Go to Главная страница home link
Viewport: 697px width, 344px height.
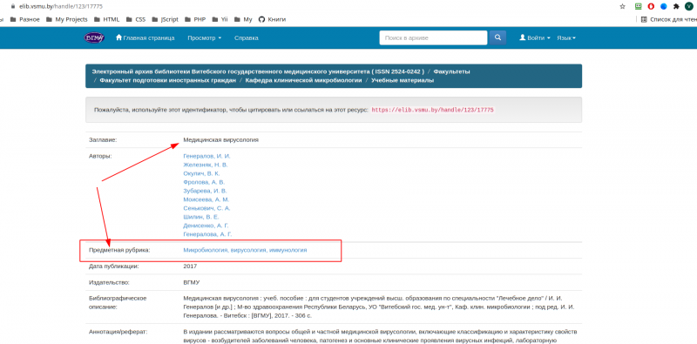click(x=145, y=37)
